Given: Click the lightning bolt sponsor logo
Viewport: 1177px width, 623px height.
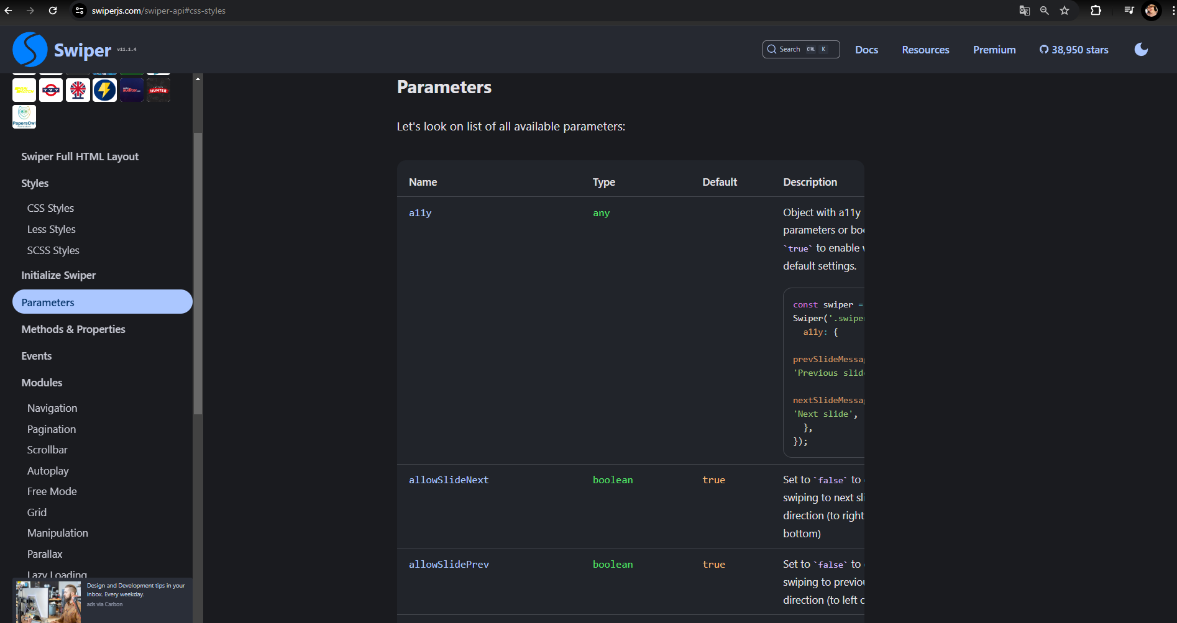Looking at the screenshot, I should (x=104, y=90).
